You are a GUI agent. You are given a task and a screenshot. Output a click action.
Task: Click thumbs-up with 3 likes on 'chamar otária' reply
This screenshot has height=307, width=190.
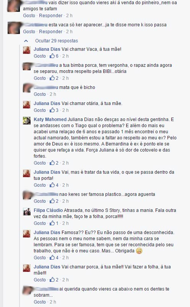coord(52,110)
